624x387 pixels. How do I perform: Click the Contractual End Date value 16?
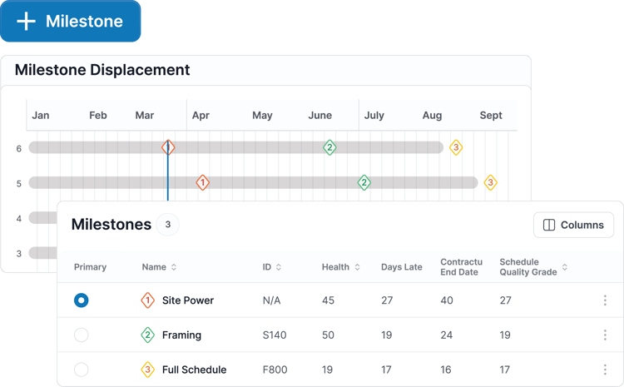pos(446,370)
